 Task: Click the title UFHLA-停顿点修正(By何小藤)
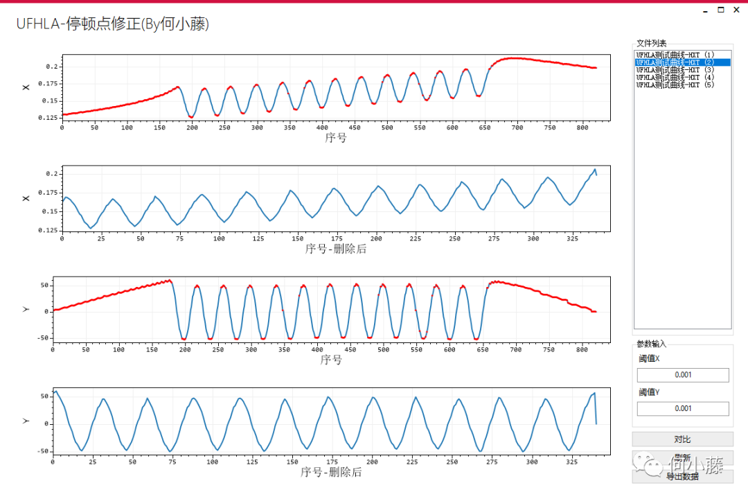(113, 24)
